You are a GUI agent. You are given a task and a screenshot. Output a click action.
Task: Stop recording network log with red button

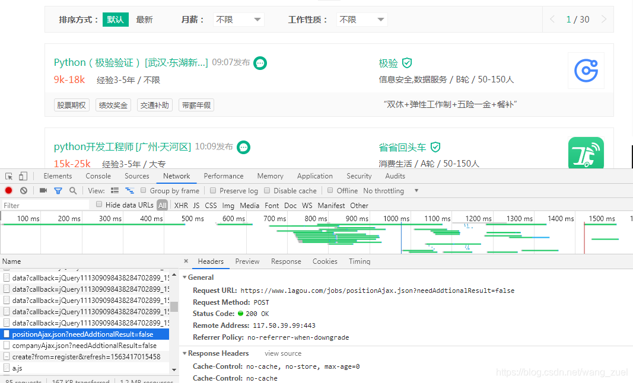[8, 190]
